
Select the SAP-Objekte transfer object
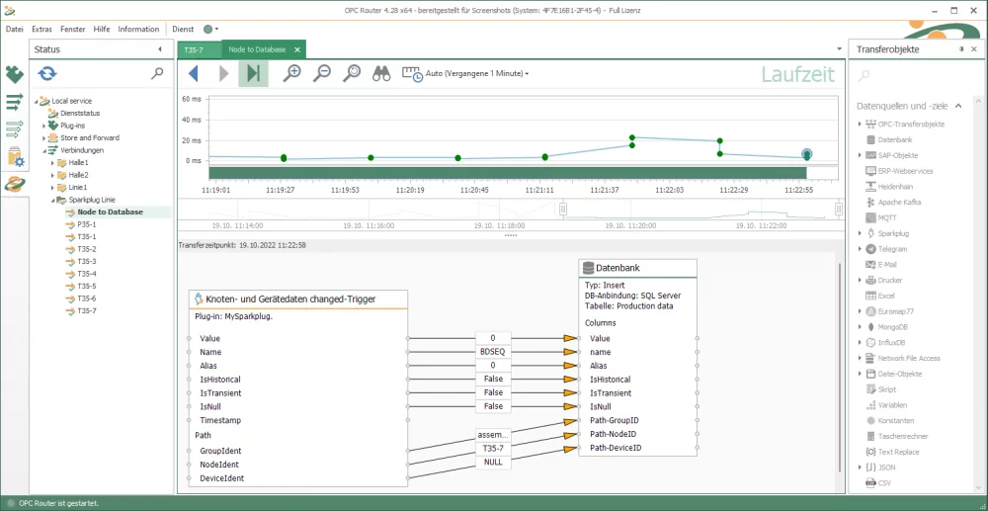pyautogui.click(x=897, y=155)
